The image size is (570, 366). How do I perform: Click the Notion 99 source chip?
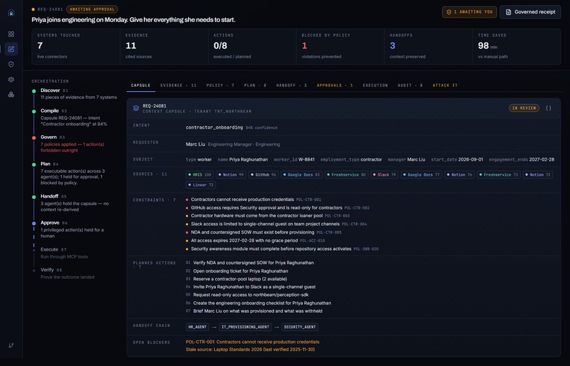coord(231,175)
